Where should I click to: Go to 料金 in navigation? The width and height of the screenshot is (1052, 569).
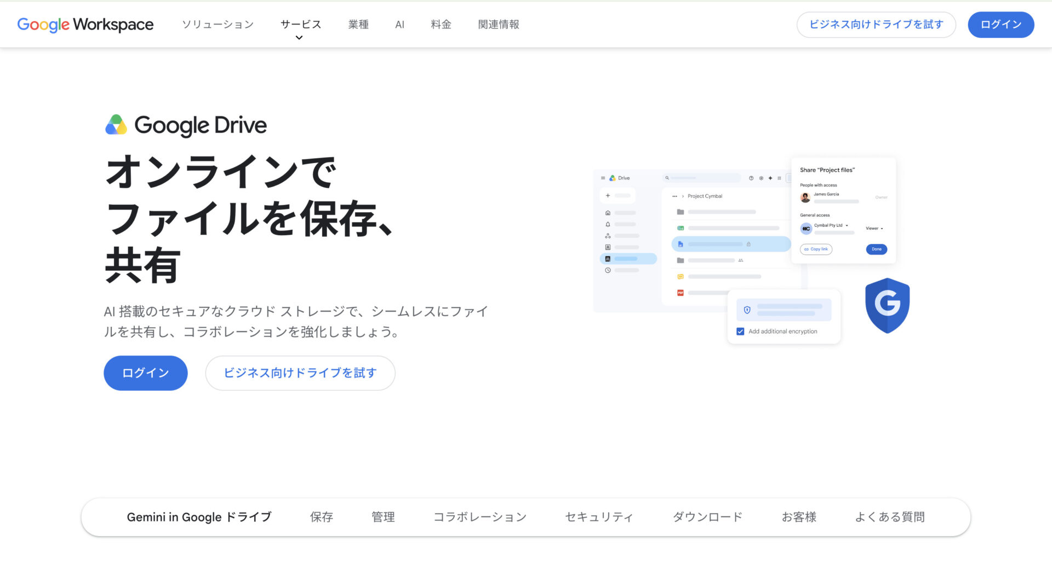pos(441,25)
